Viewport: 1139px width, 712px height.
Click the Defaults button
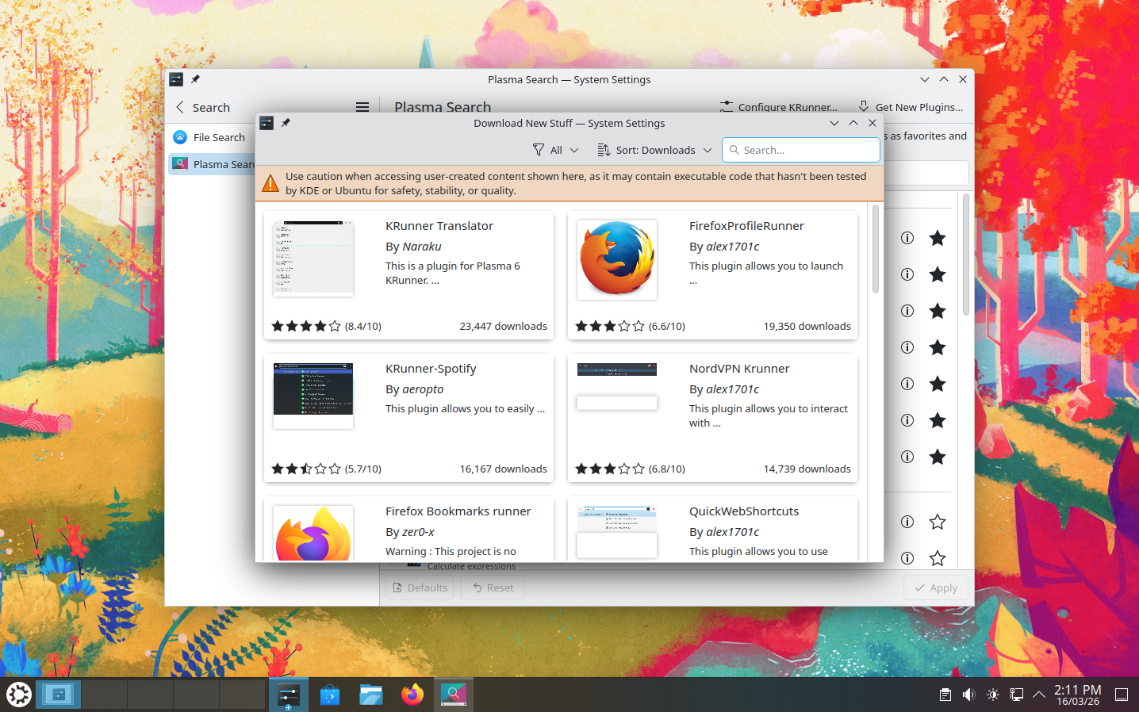420,588
